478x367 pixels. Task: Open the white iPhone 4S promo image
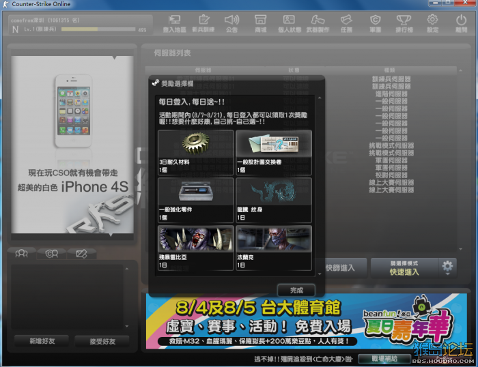(x=72, y=145)
